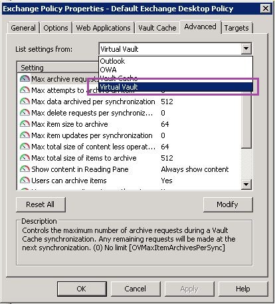Click the Always show content value
275x304 pixels.
(x=195, y=169)
